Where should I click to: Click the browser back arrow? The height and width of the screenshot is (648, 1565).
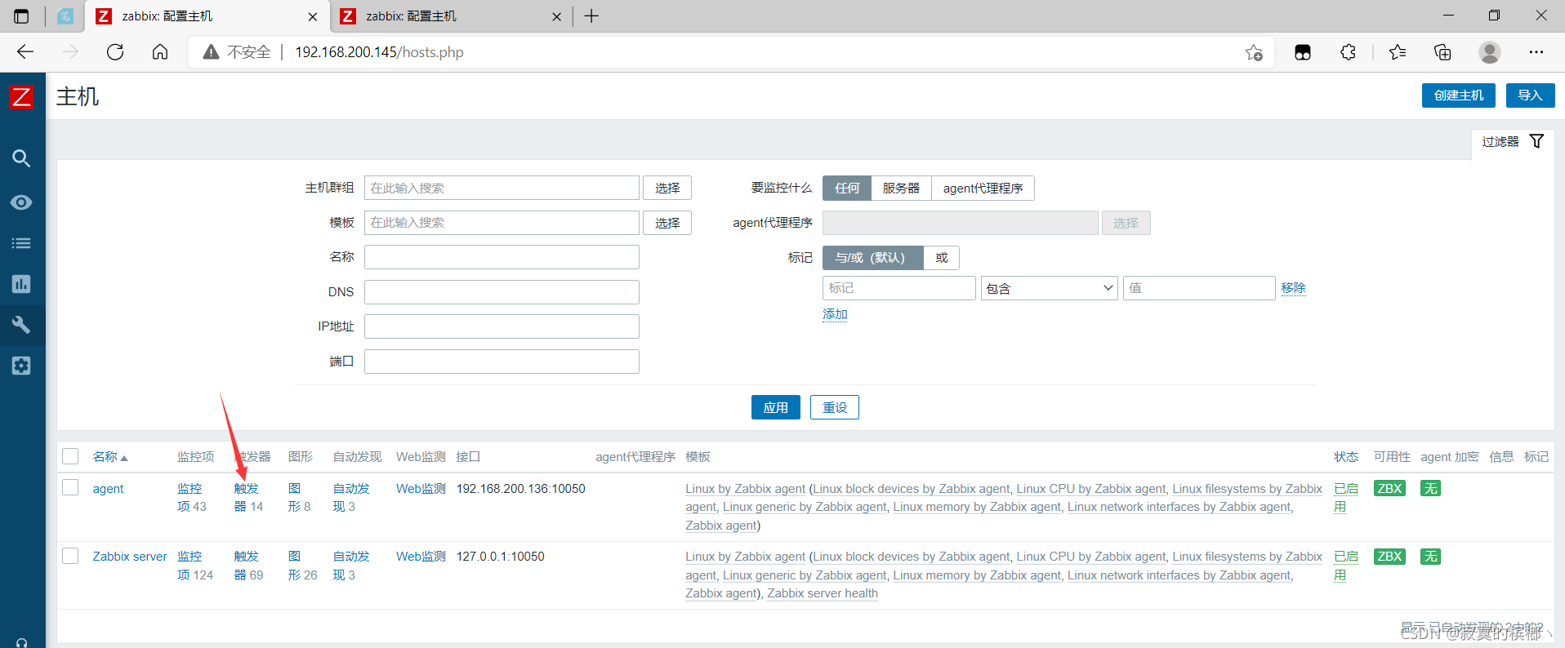pos(25,52)
